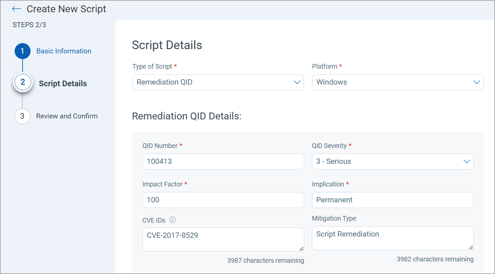The width and height of the screenshot is (495, 274).
Task: Click the Mitigation Type text area
Action: [x=393, y=238]
